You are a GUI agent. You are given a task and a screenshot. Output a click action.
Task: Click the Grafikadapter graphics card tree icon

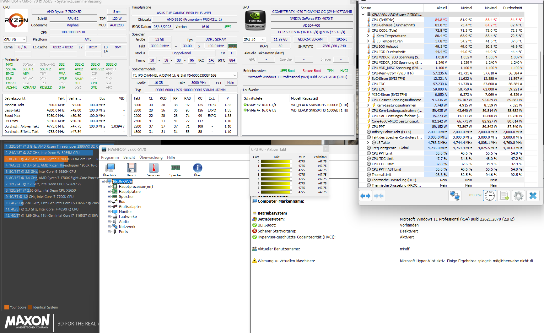115,207
